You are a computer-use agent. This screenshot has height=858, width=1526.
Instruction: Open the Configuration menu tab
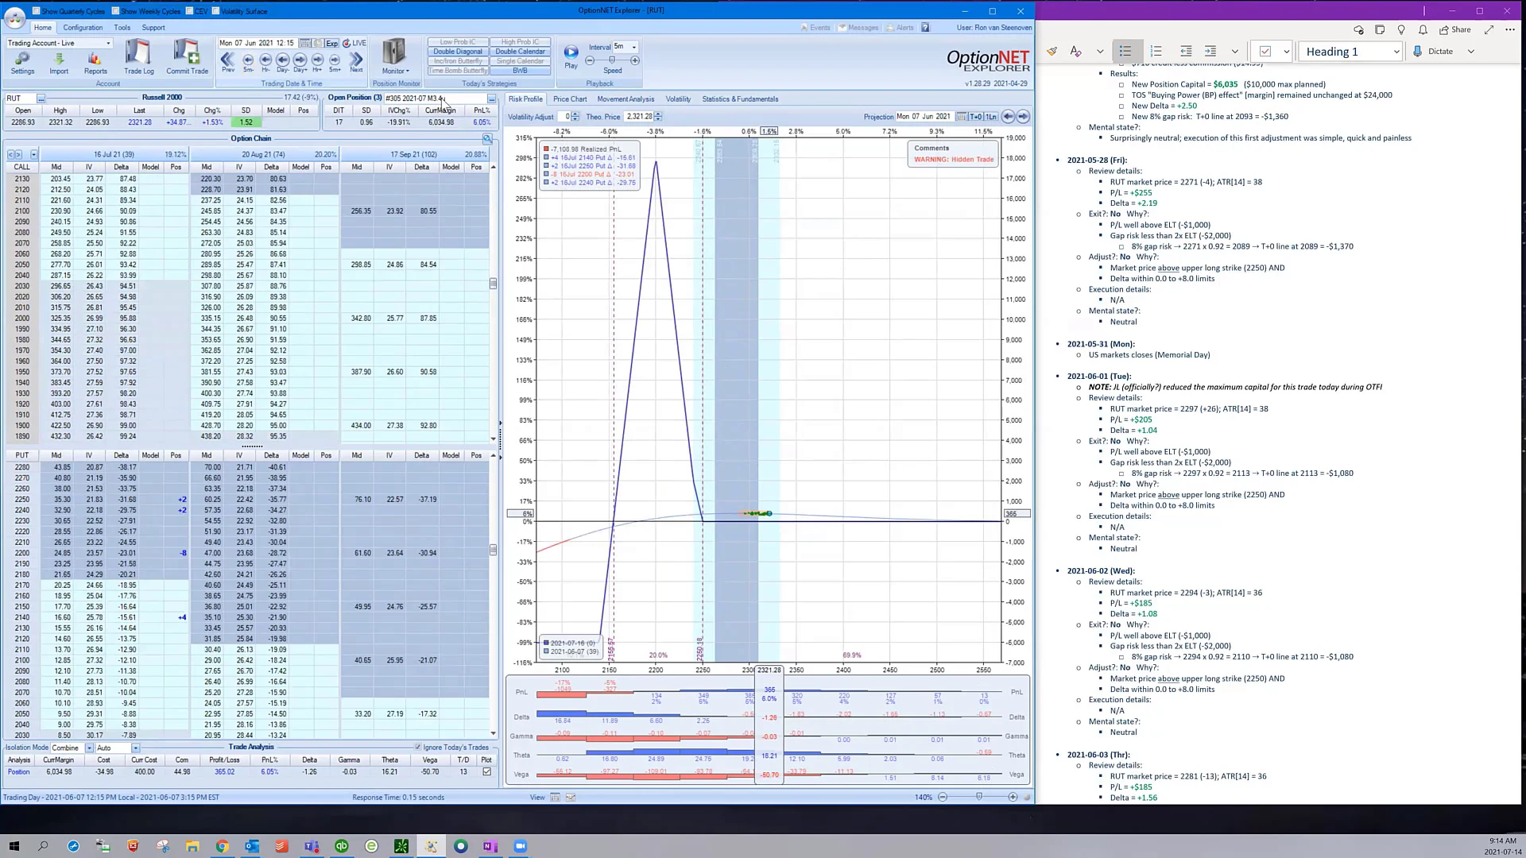click(83, 28)
